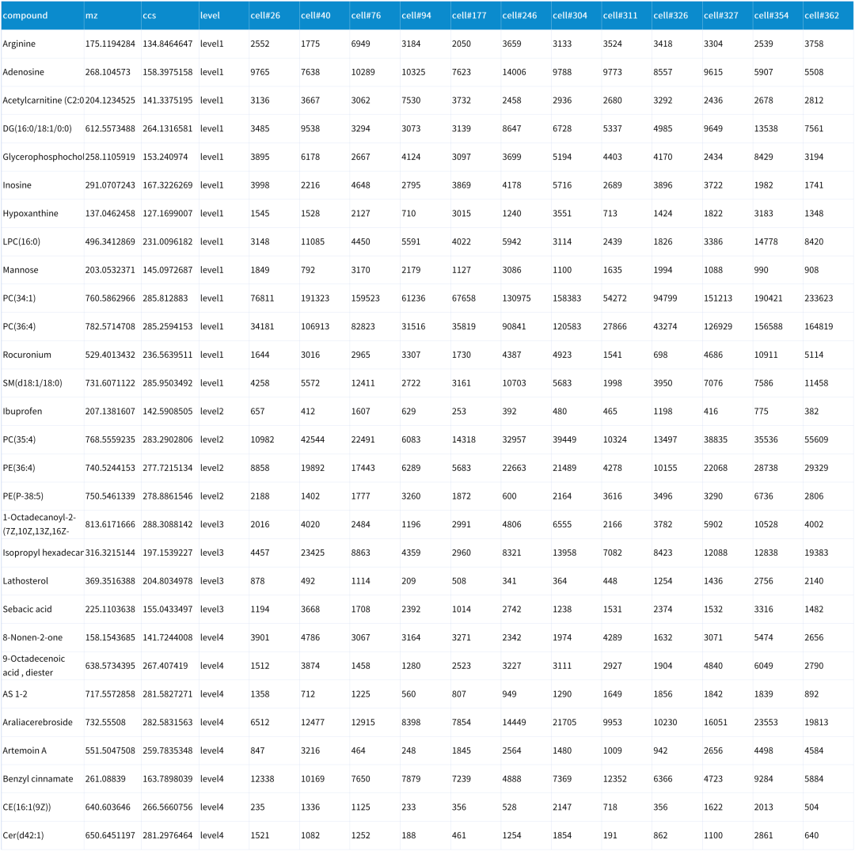The height and width of the screenshot is (851, 855).
Task: Click ccs value 267.407419
Action: (x=165, y=666)
